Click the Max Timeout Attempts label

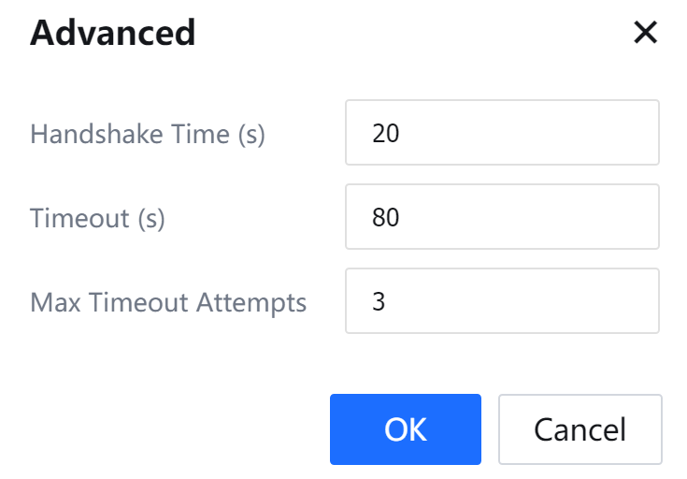coord(168,302)
